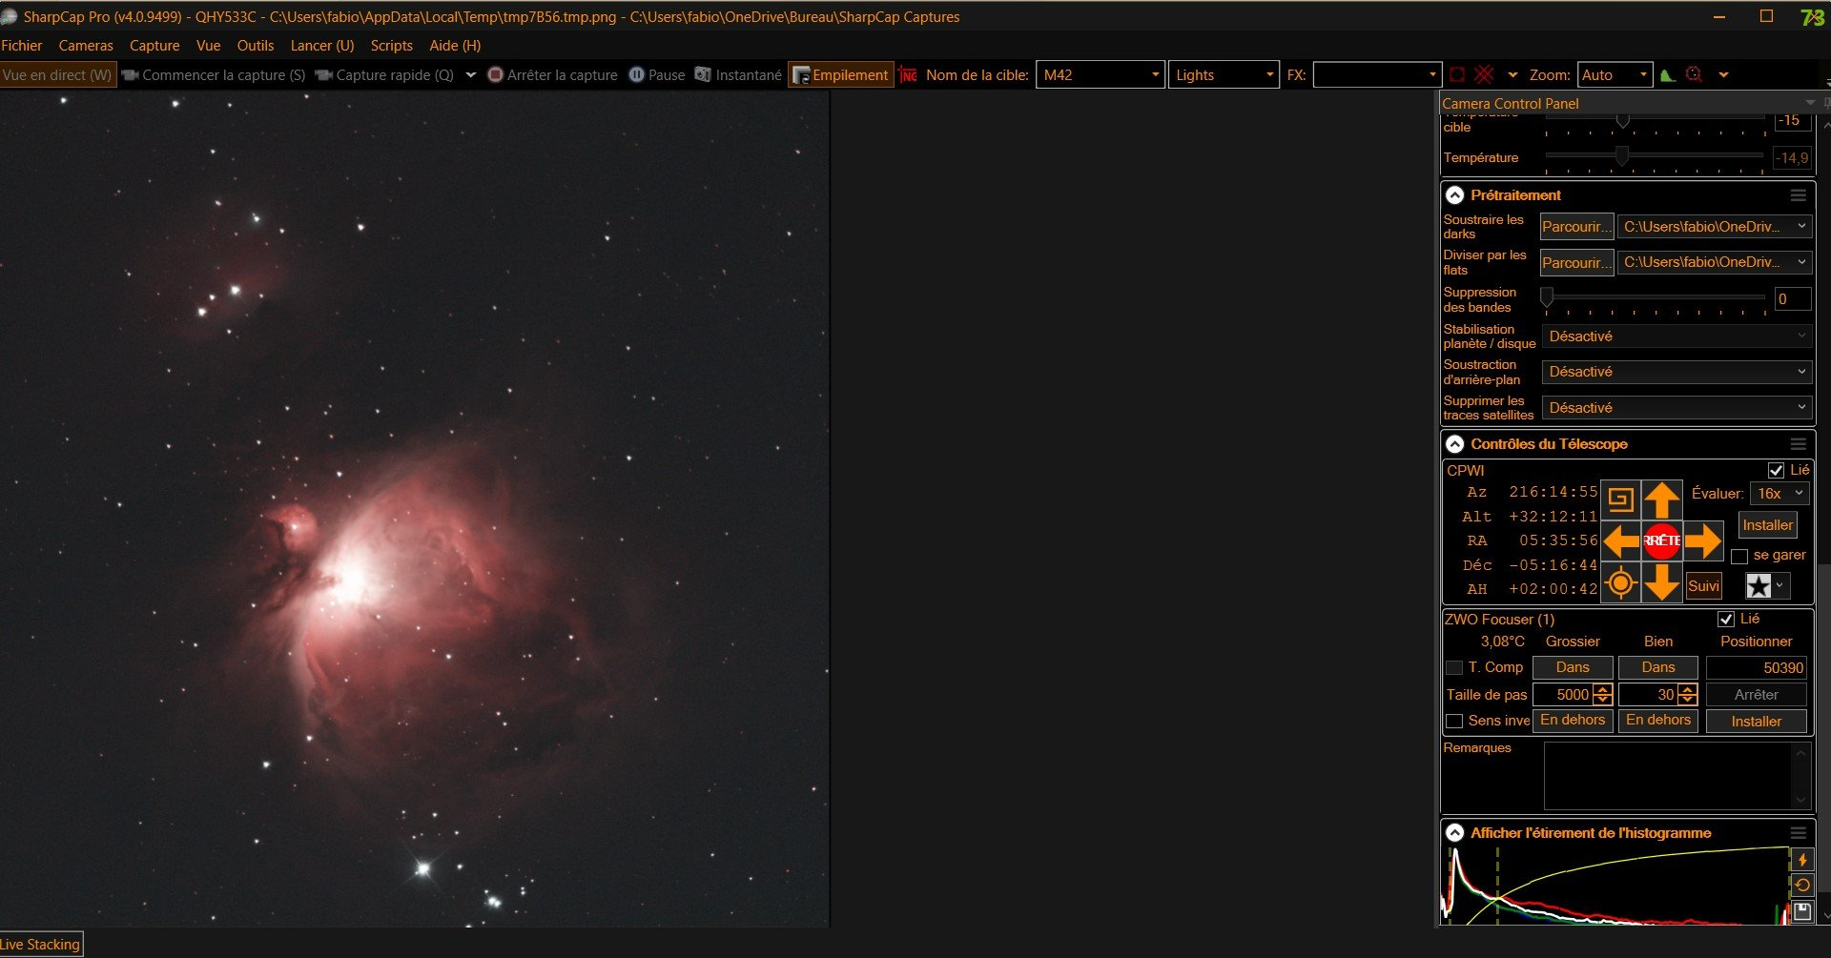Open the Prétraitement panel hamburger menu
The width and height of the screenshot is (1831, 958).
pos(1799,195)
